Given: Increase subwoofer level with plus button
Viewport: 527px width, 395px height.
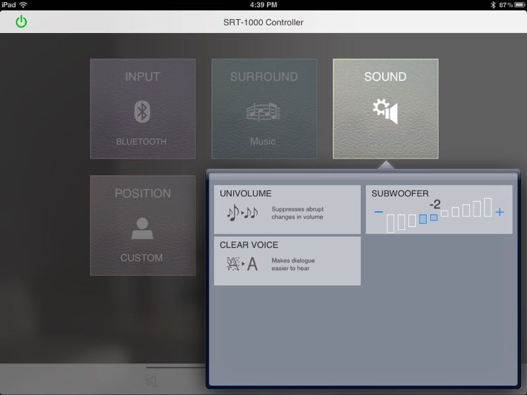Looking at the screenshot, I should pyautogui.click(x=499, y=212).
